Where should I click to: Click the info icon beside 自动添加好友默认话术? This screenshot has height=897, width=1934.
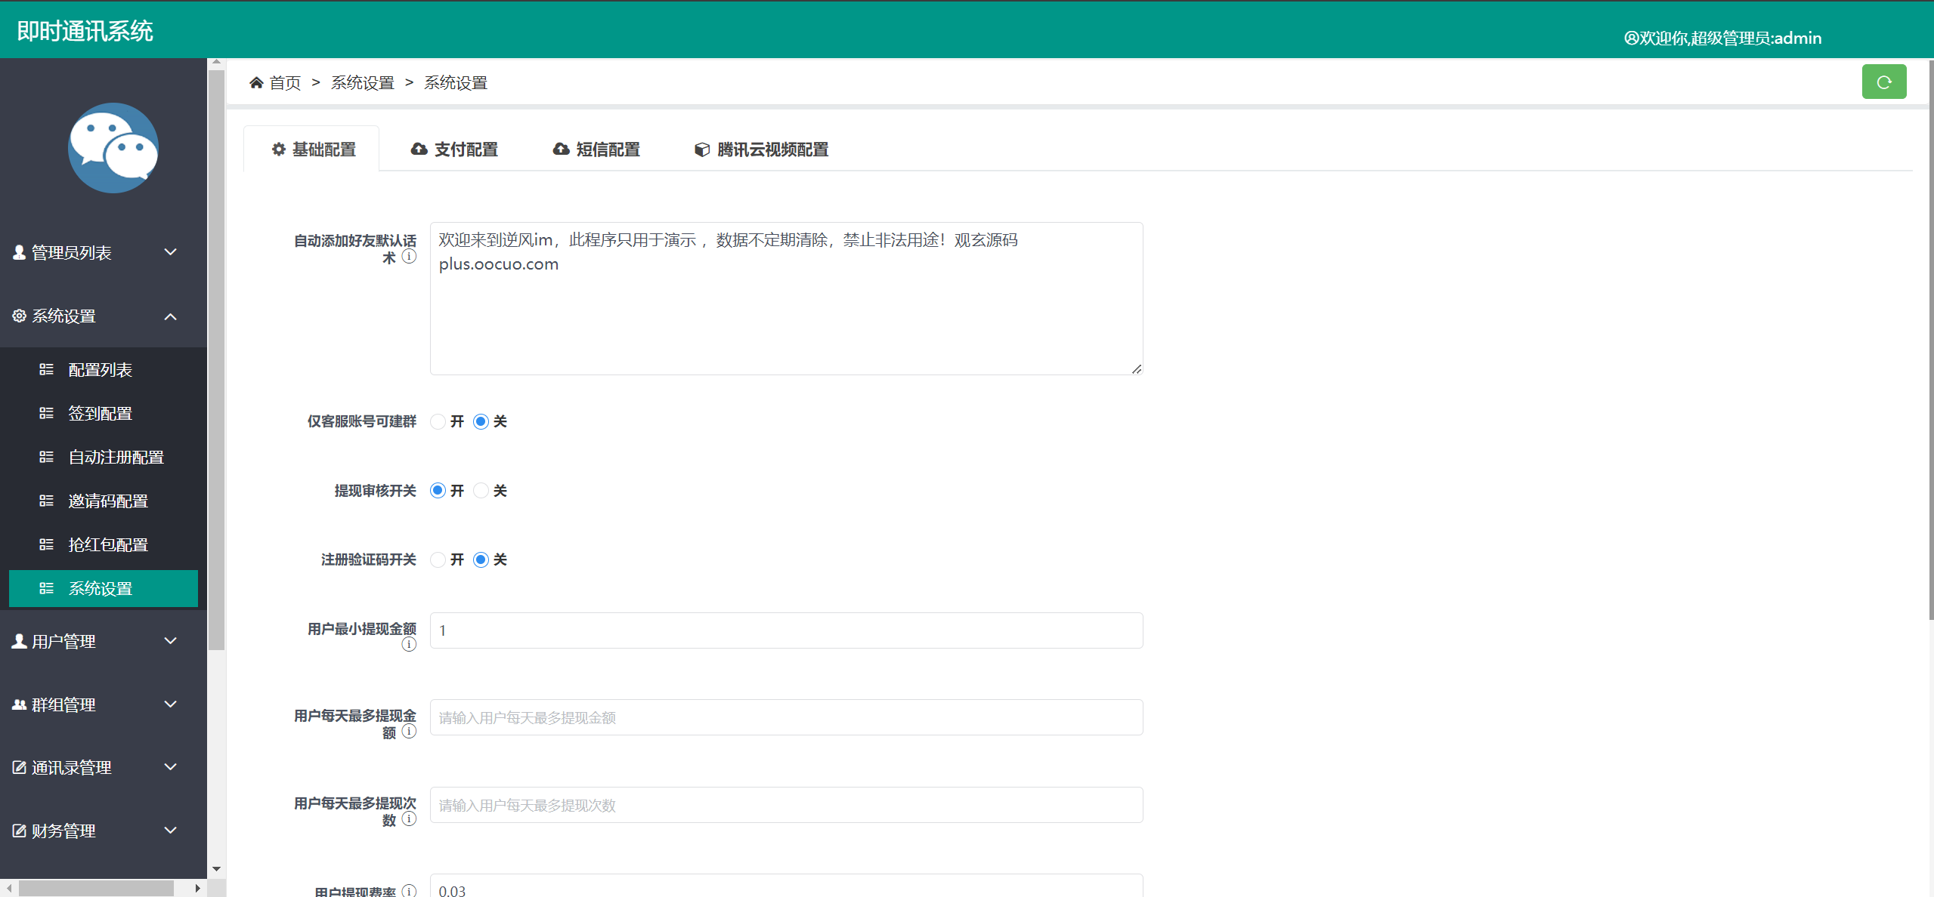pos(409,257)
